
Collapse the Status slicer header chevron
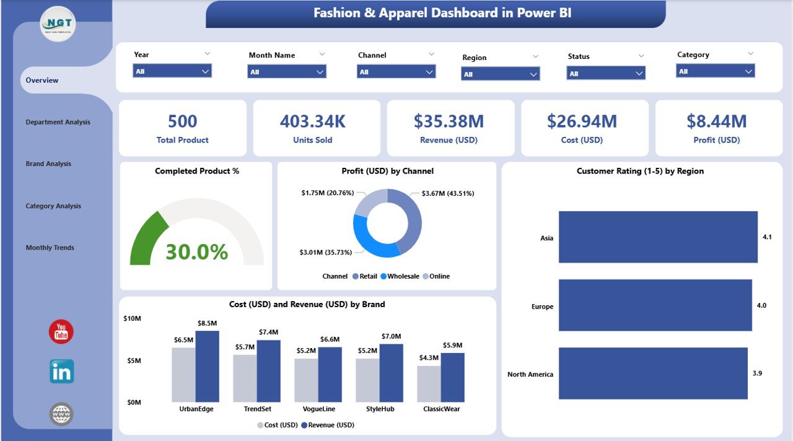click(641, 56)
